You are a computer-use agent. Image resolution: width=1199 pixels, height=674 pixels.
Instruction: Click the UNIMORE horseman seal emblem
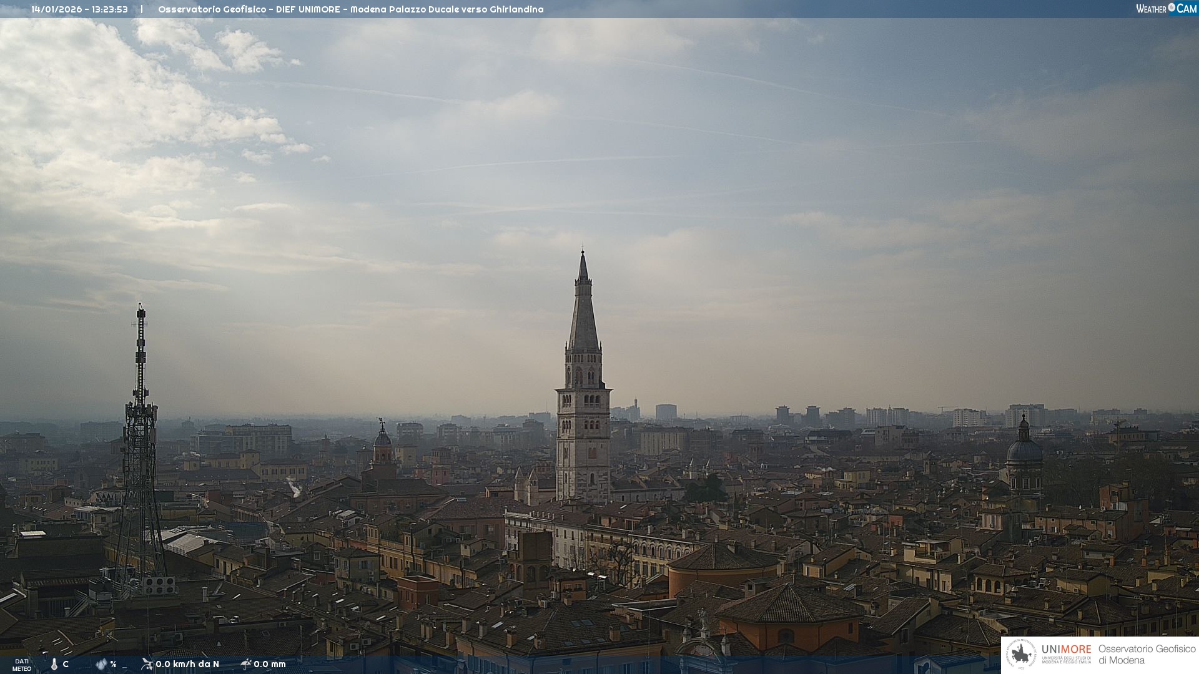click(1021, 655)
